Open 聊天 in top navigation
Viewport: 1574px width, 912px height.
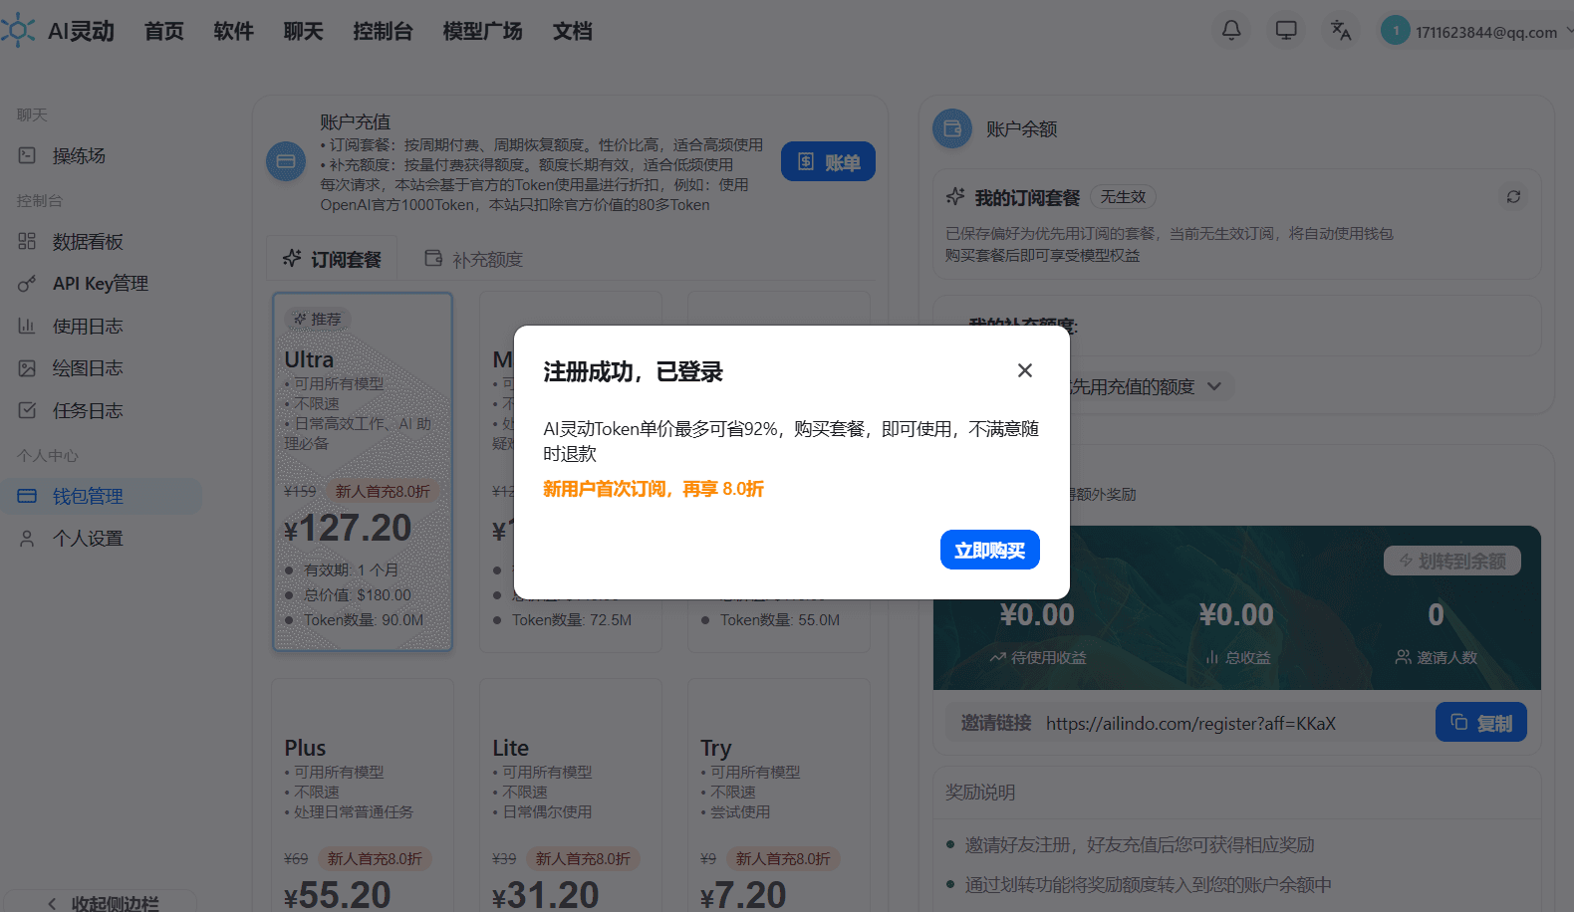(304, 32)
